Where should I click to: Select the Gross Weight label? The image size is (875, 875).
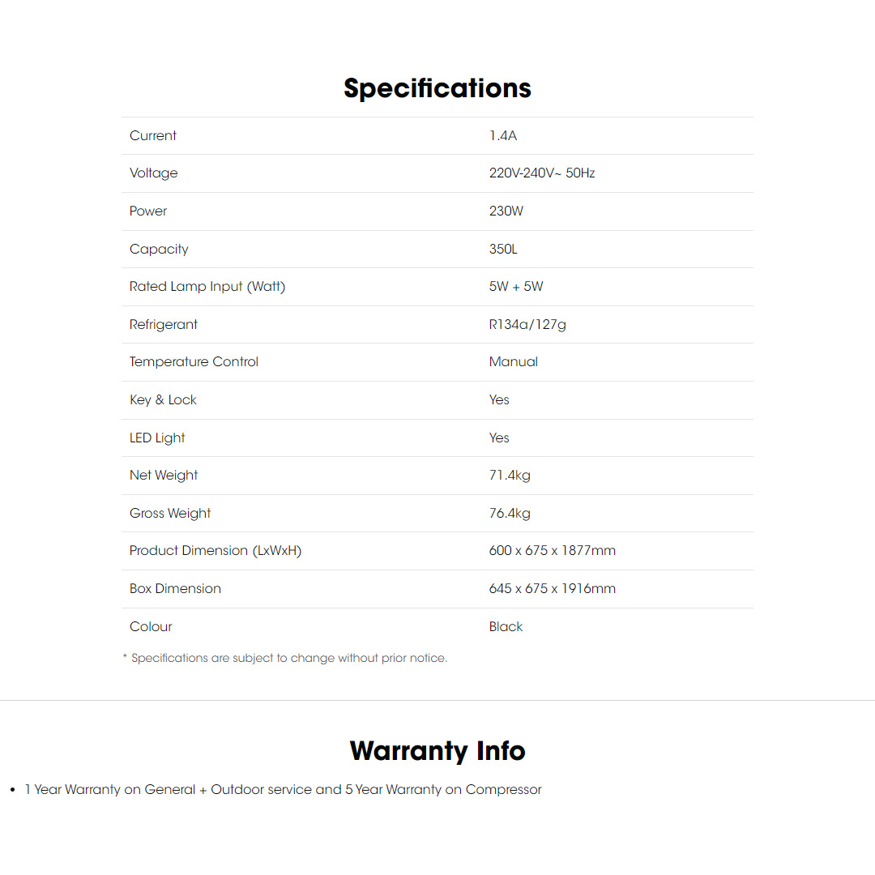[170, 514]
